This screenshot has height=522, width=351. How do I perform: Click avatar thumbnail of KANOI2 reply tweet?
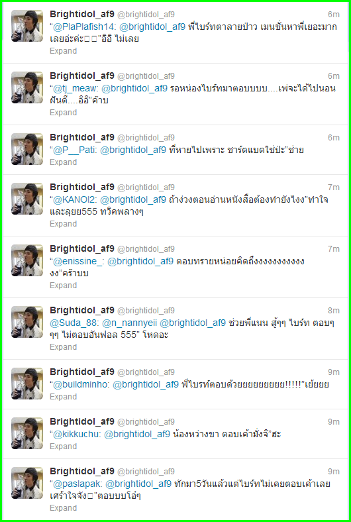[x=27, y=199]
